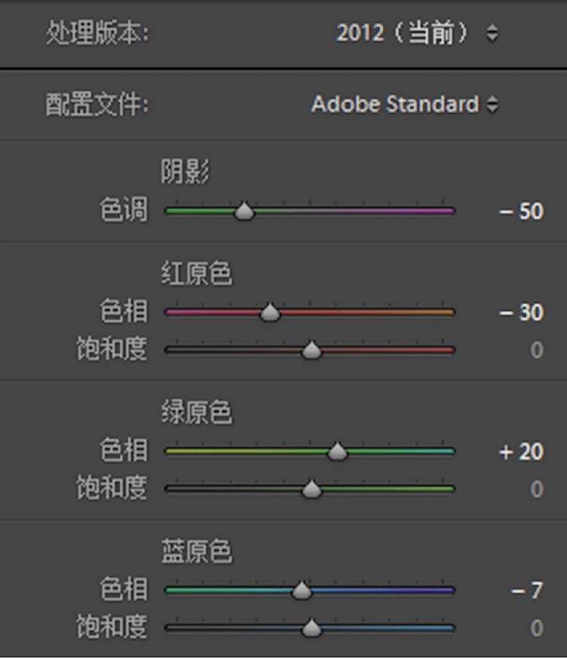Click the 红原色 色相 slider handle
Viewport: 567px width, 658px height.
pyautogui.click(x=271, y=312)
